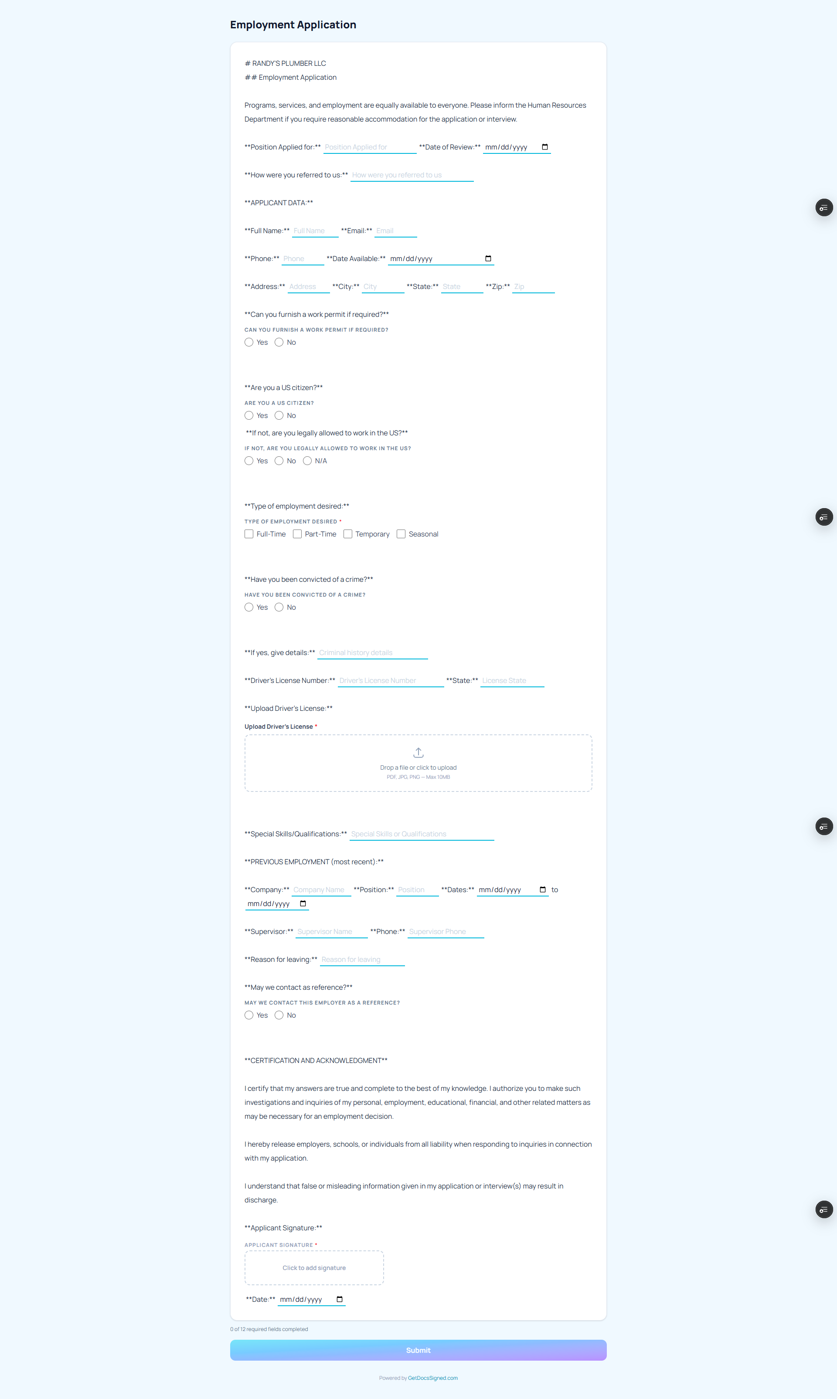
Task: Open the calendar picker for previous employment start date
Action: [x=543, y=889]
